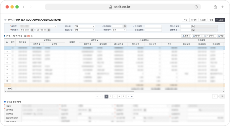Image resolution: width=230 pixels, height=126 pixels.
Task: Focus the 선수금구분 code input
Action: (186, 26)
